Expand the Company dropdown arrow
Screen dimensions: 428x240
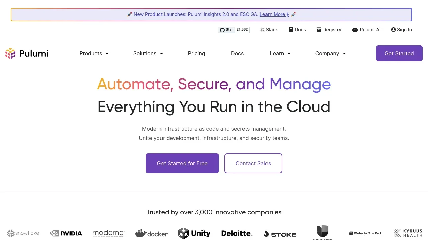(344, 53)
